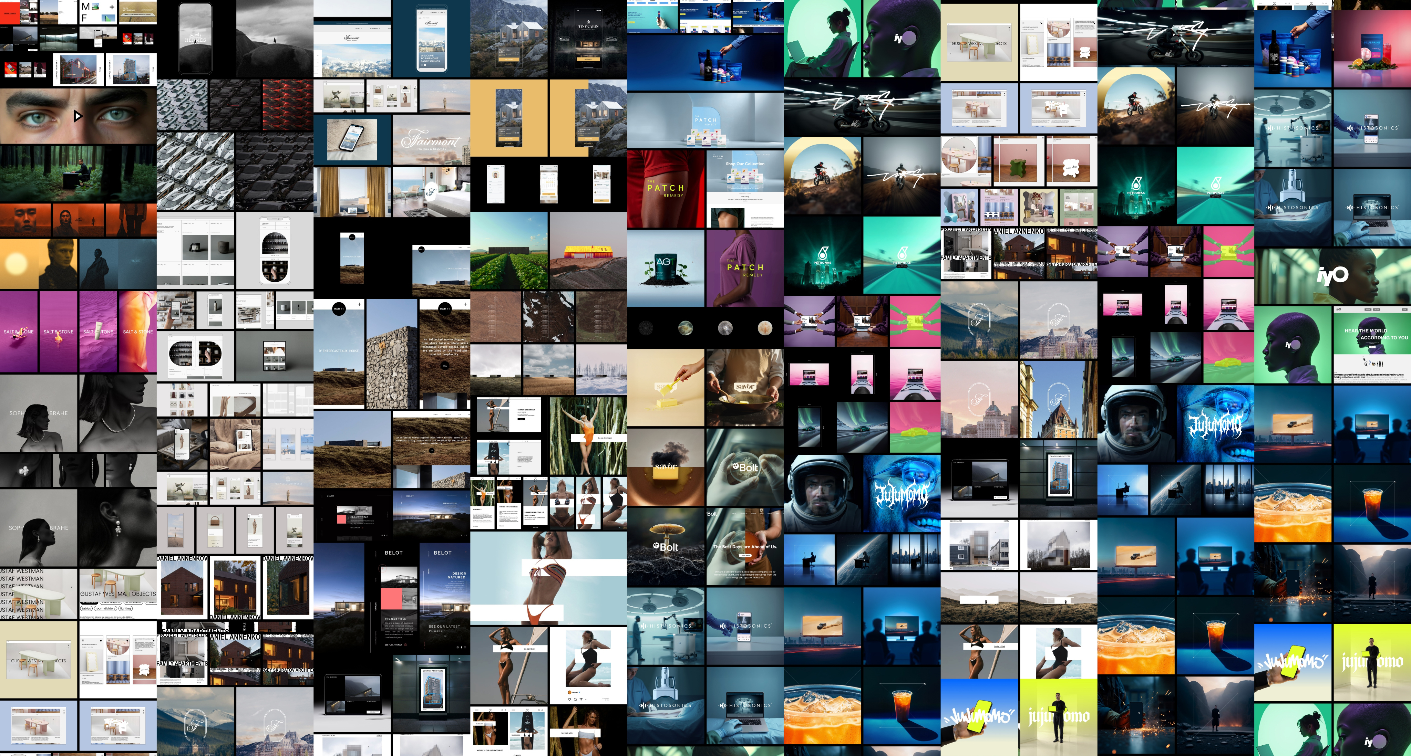Open 'The Best Days are Ahead of Us' tile
This screenshot has width=1411, height=756.
(744, 546)
